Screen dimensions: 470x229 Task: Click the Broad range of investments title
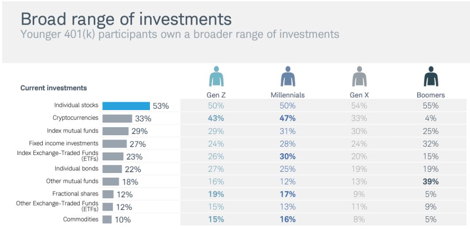[x=126, y=19]
